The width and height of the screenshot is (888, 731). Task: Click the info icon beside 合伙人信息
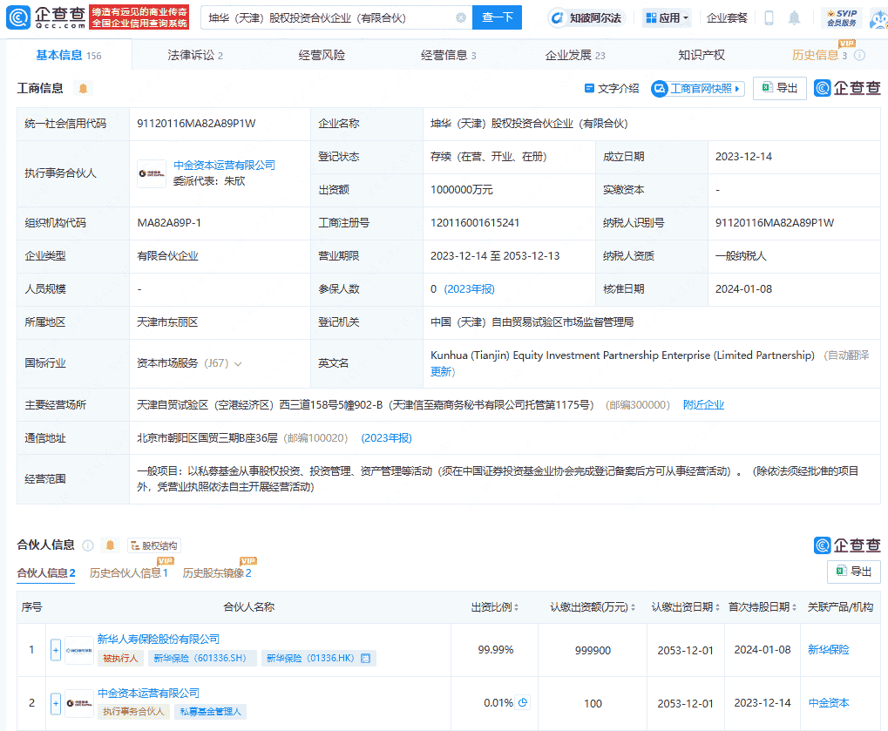click(x=88, y=545)
